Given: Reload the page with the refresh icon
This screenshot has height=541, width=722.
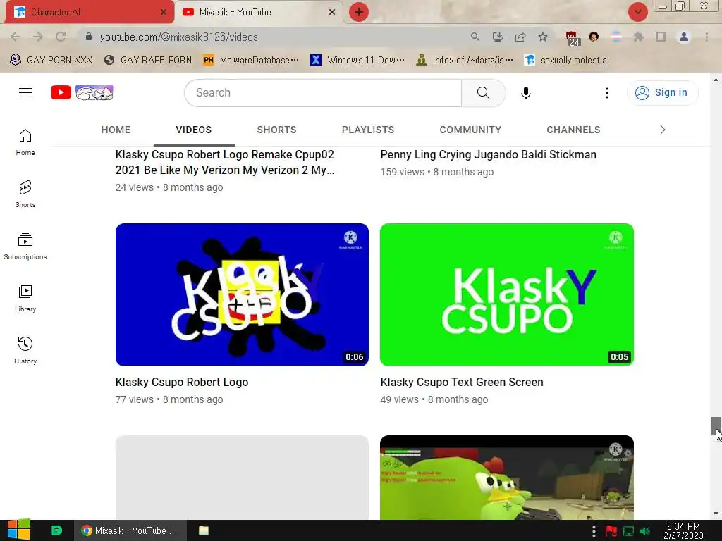Looking at the screenshot, I should click(x=61, y=37).
